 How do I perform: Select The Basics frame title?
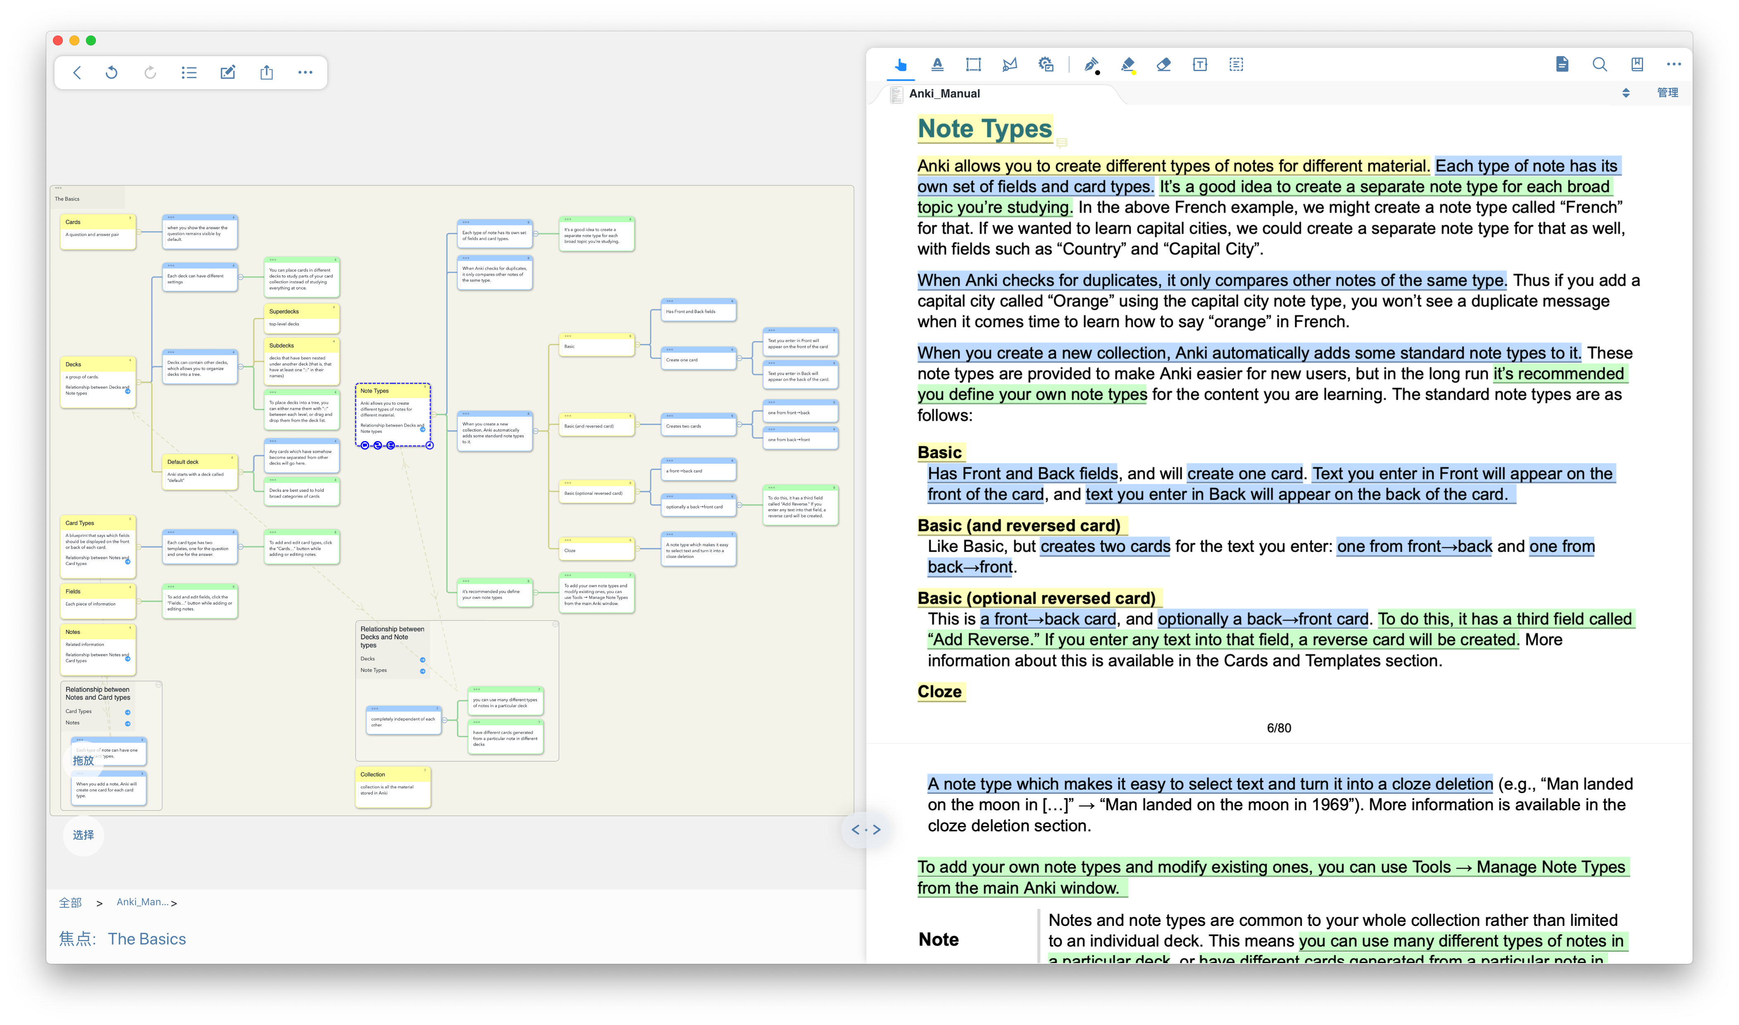[x=67, y=199]
